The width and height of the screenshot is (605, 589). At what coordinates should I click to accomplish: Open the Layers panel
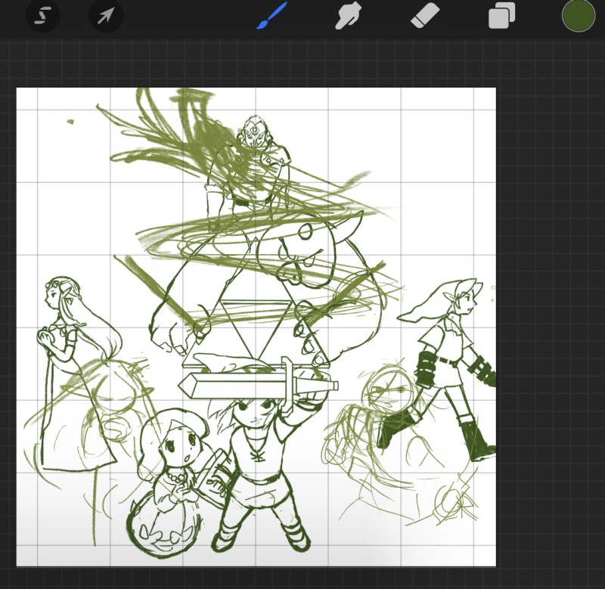coord(501,15)
